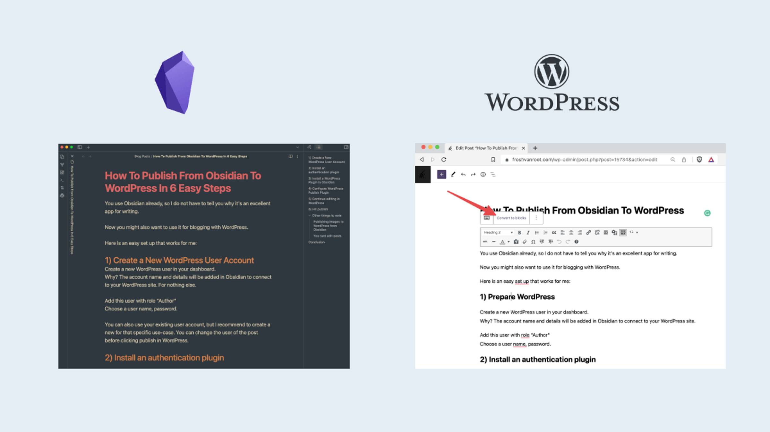This screenshot has height=432, width=770.
Task: Click Brave Rewards triangle icon
Action: (x=711, y=160)
